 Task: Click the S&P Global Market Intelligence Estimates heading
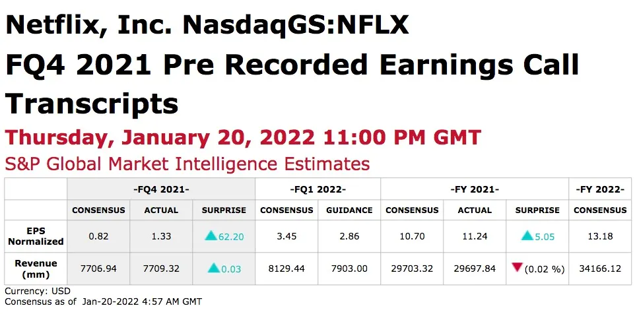pyautogui.click(x=187, y=163)
